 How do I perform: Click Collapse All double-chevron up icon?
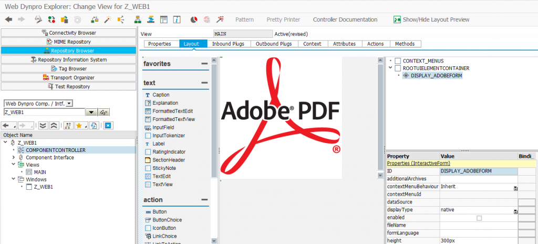click(54, 126)
